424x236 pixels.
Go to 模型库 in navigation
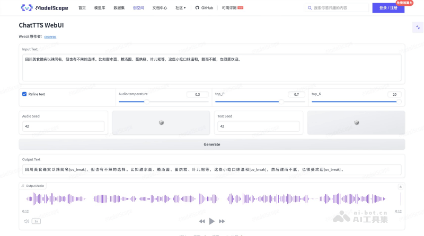click(100, 8)
